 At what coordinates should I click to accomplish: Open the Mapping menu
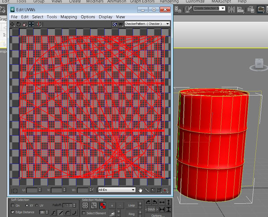(x=69, y=17)
